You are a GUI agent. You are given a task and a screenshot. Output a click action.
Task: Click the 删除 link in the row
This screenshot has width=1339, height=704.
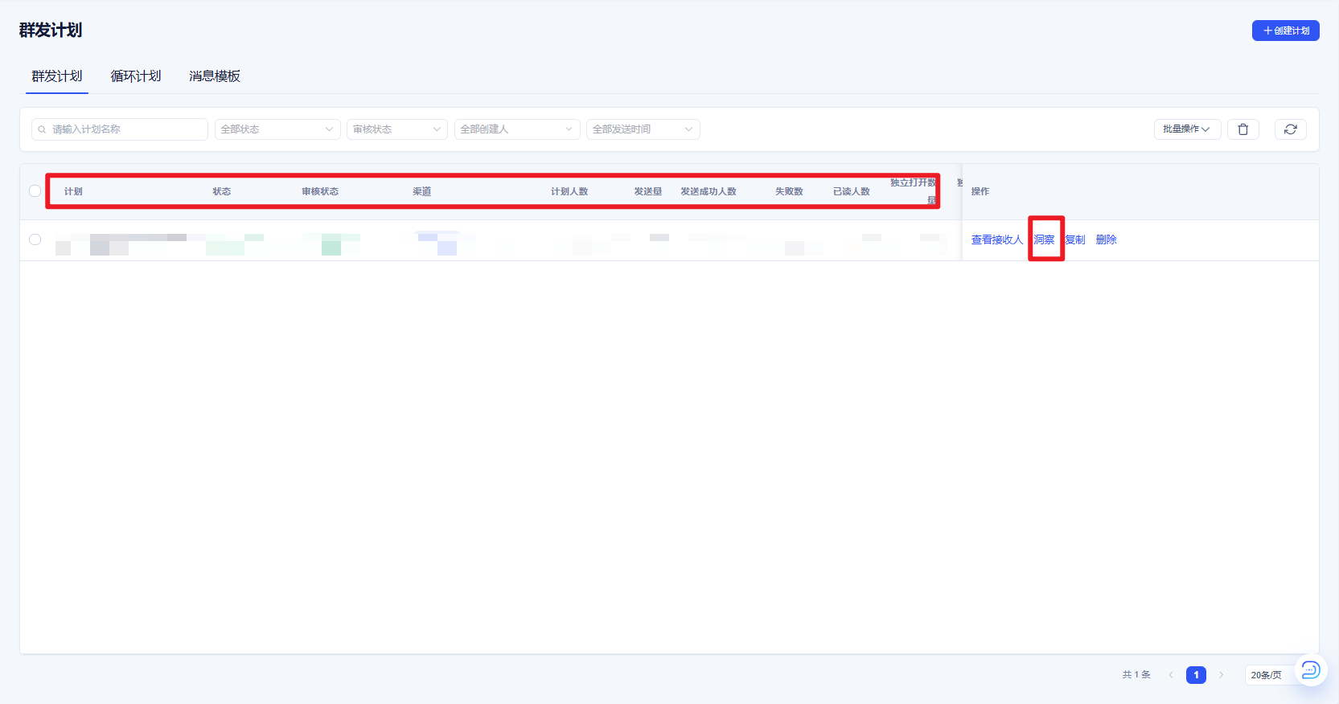pos(1106,239)
